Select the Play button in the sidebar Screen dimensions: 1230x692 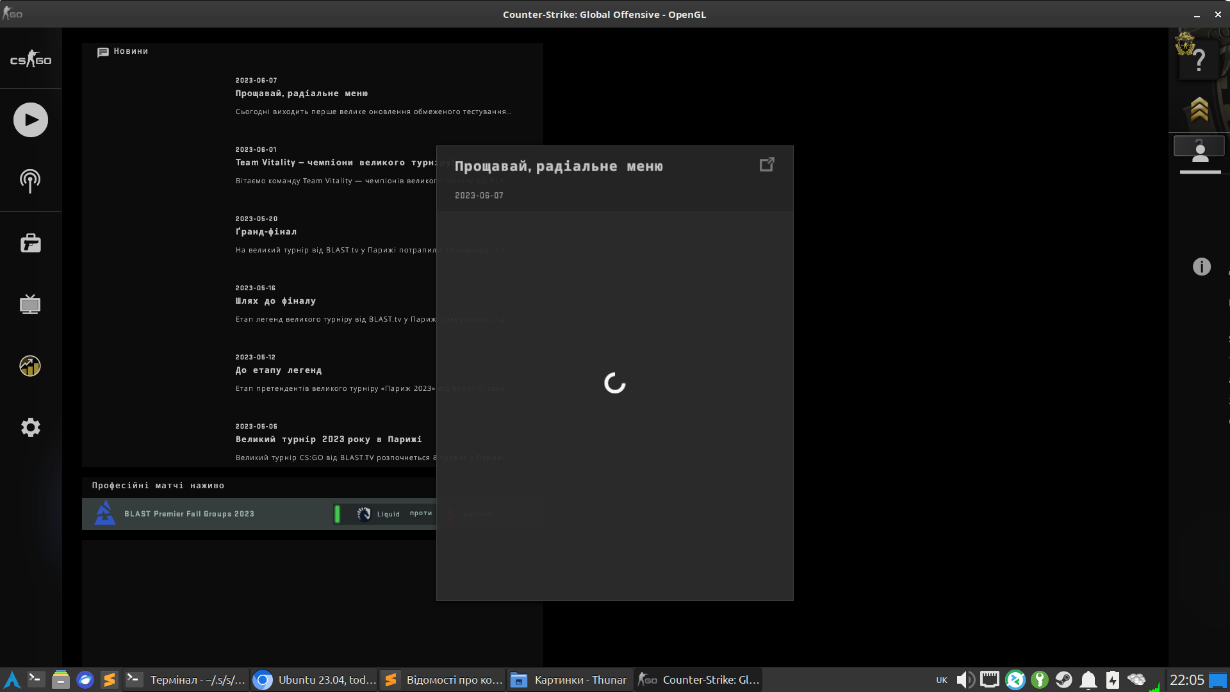30,119
